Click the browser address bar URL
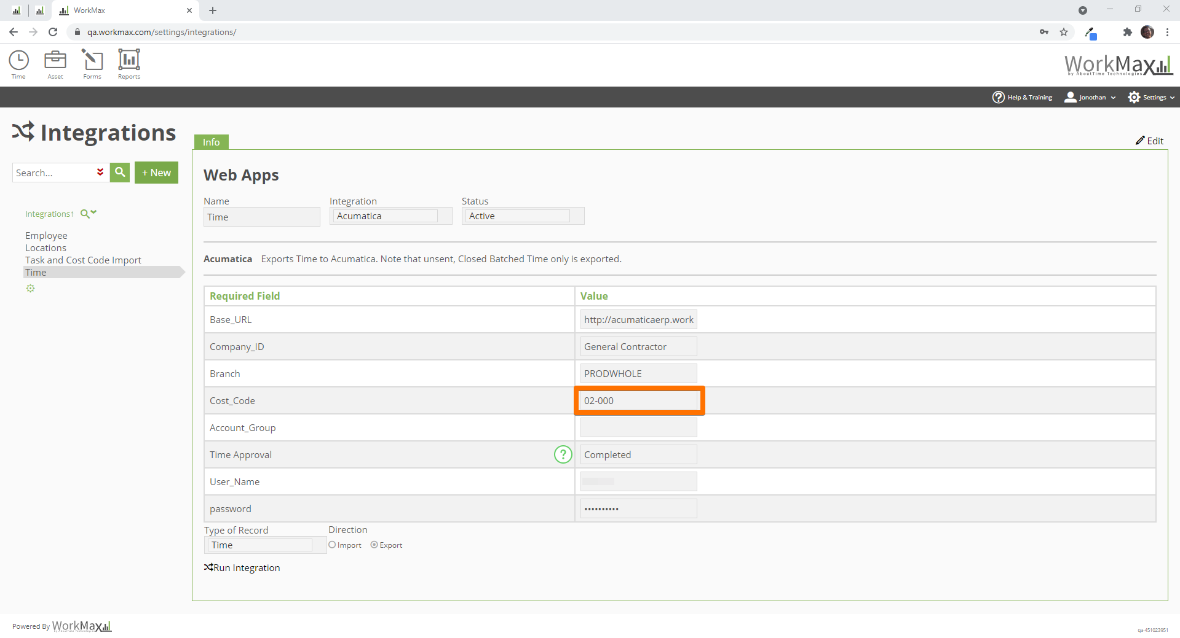 (x=162, y=32)
